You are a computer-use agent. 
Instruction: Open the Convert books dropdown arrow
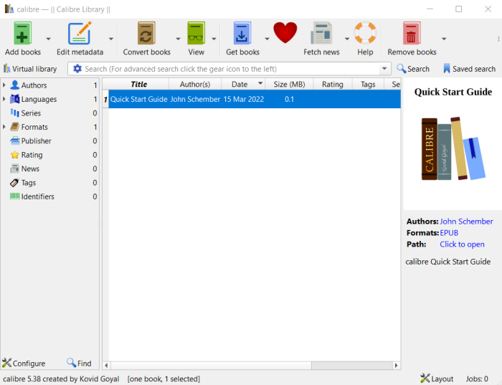pyautogui.click(x=178, y=39)
